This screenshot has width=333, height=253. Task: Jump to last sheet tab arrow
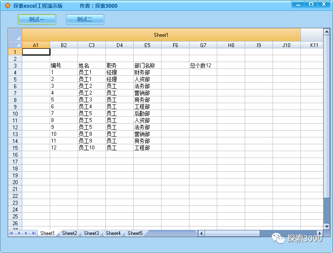pyautogui.click(x=33, y=233)
